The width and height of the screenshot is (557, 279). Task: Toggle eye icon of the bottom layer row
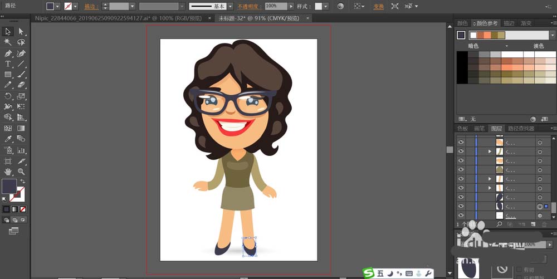pos(461,216)
